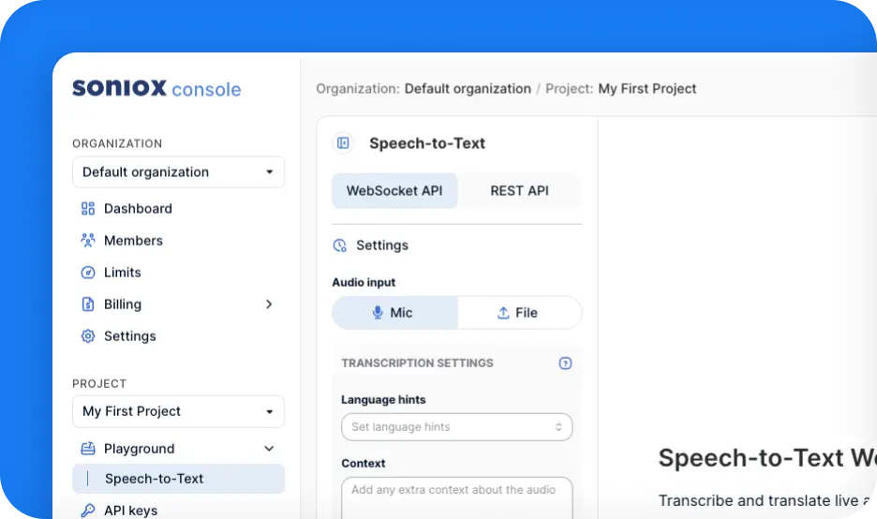
Task: Collapse the Playground section chevron
Action: 269,449
